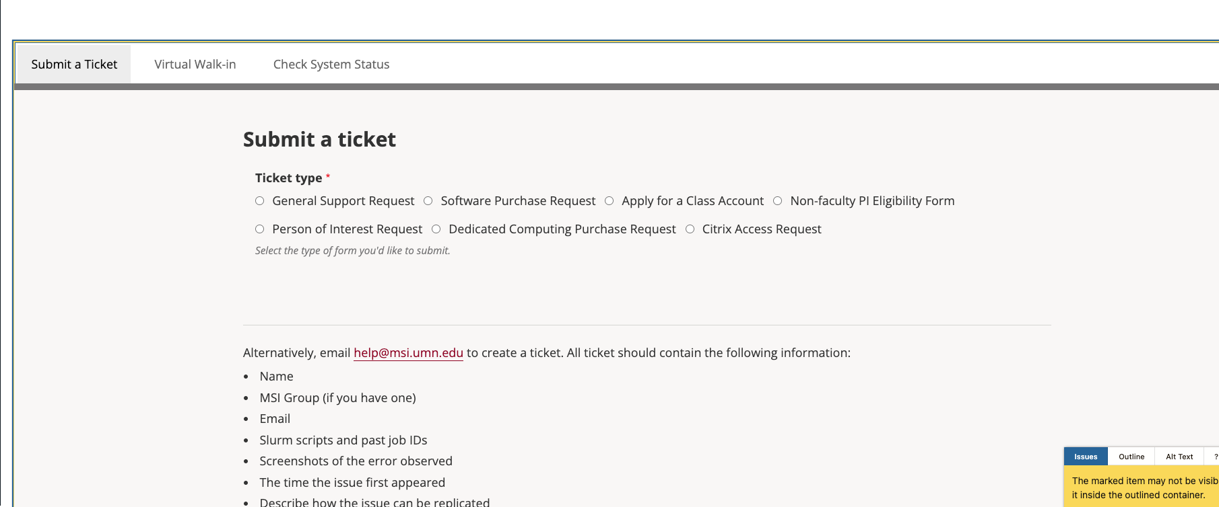
Task: Click the yellow marked item warning message
Action: pos(1144,488)
